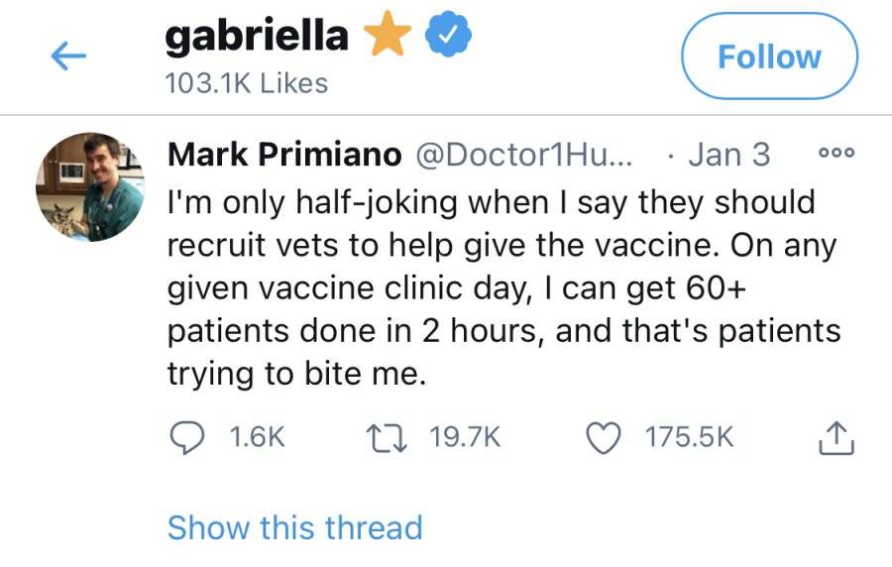Tap the share upload icon

[836, 438]
